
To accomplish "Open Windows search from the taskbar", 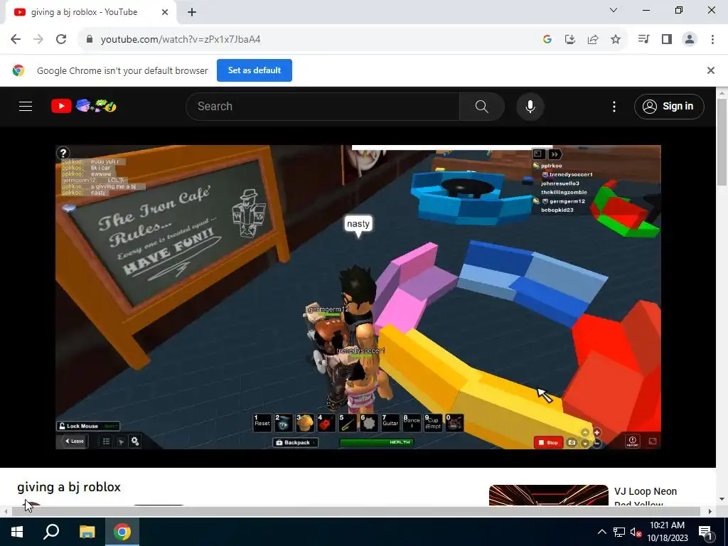I will click(x=51, y=532).
